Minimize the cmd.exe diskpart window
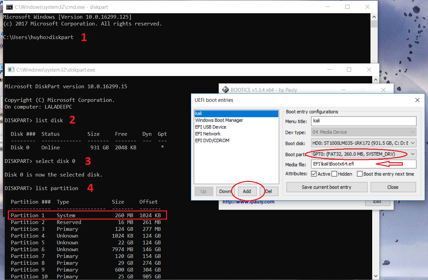 [327, 7]
